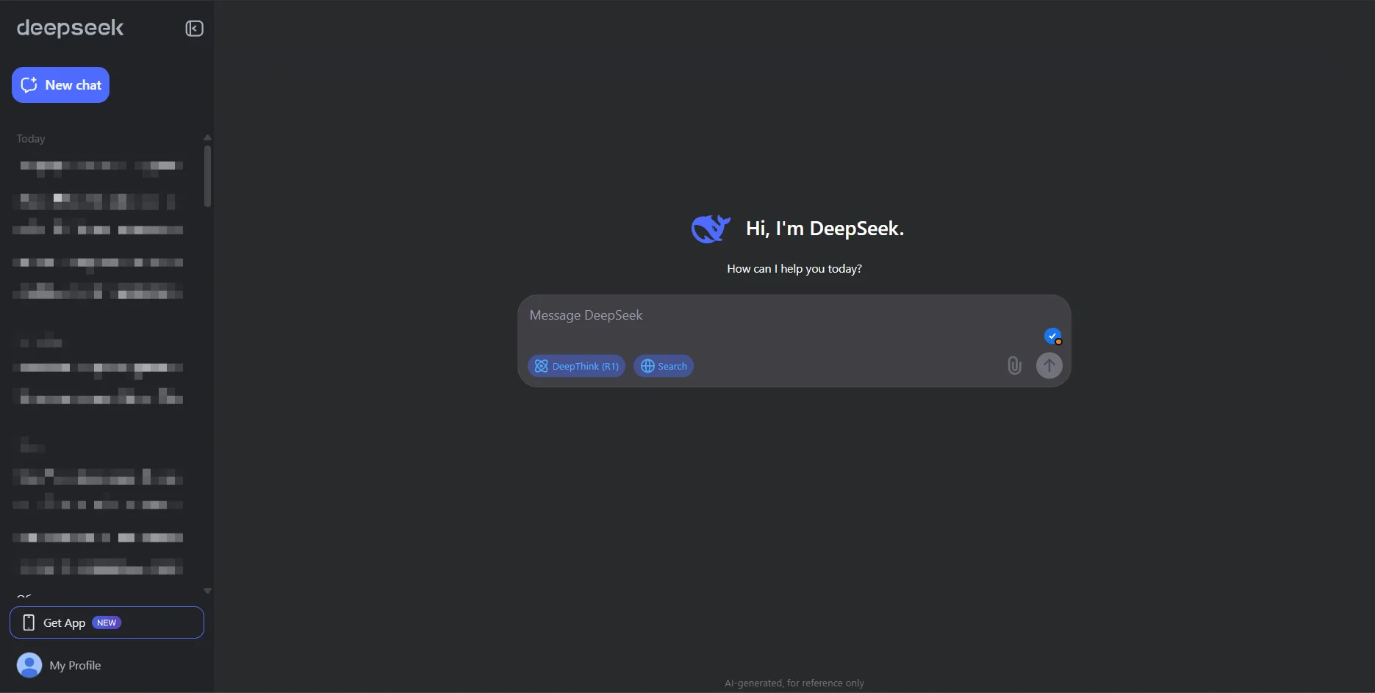Click the scroll-up arrow of the chat history
Viewport: 1375px width, 693px height.
point(207,137)
